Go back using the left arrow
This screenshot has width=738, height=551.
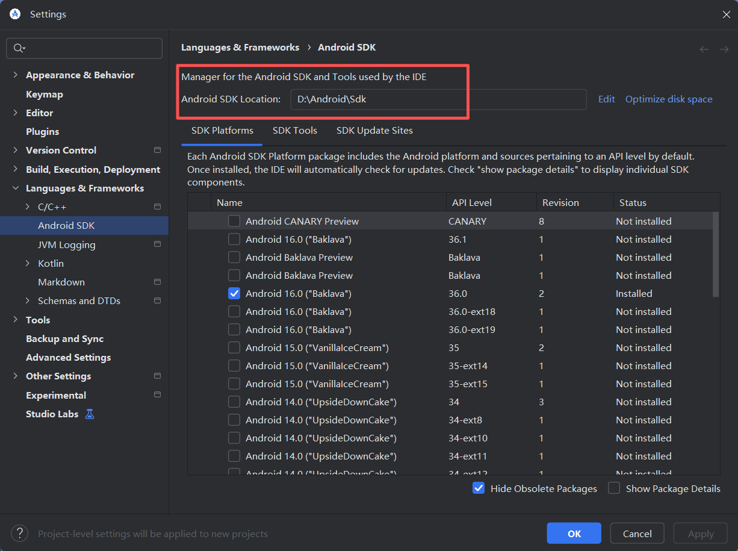(704, 49)
